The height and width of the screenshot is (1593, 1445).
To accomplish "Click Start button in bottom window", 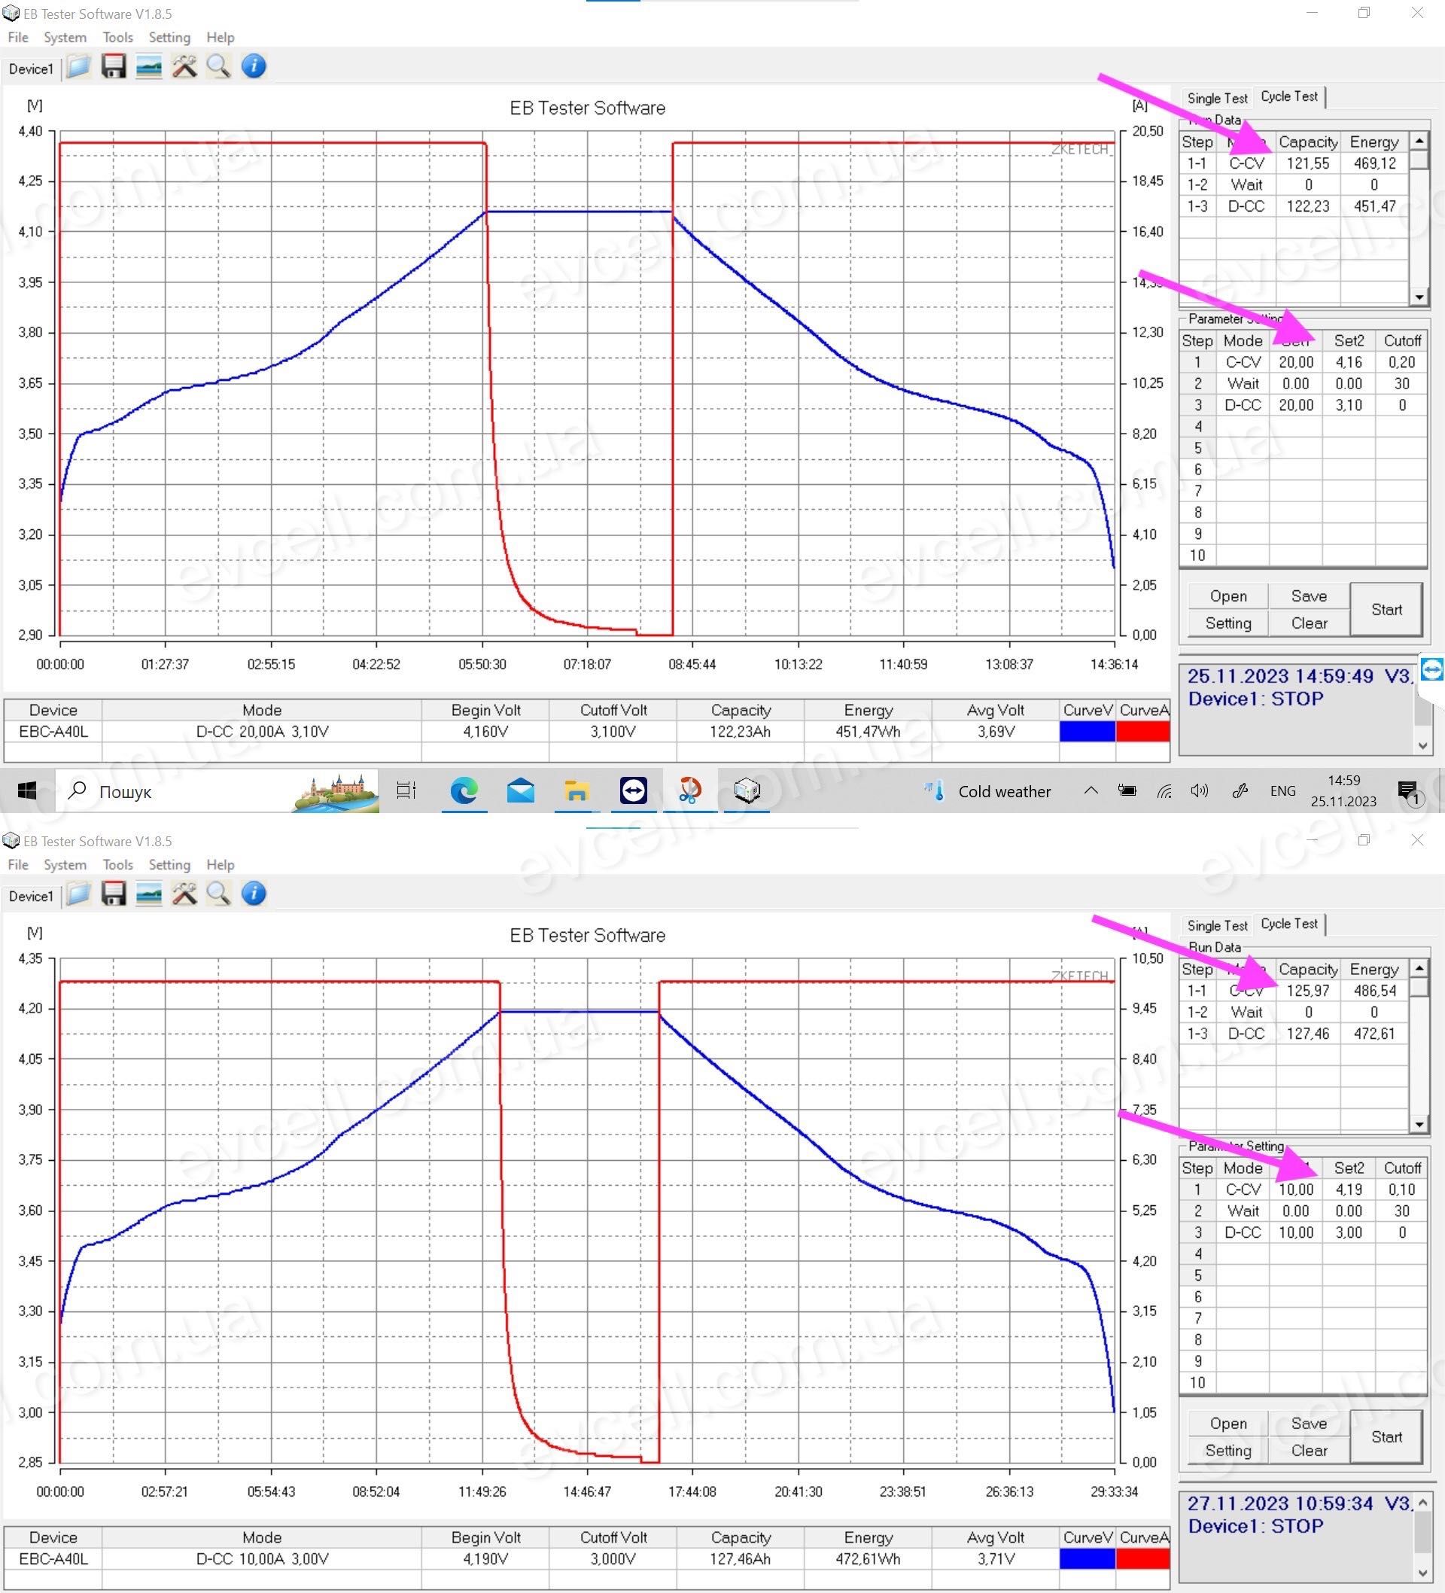I will [1386, 1436].
